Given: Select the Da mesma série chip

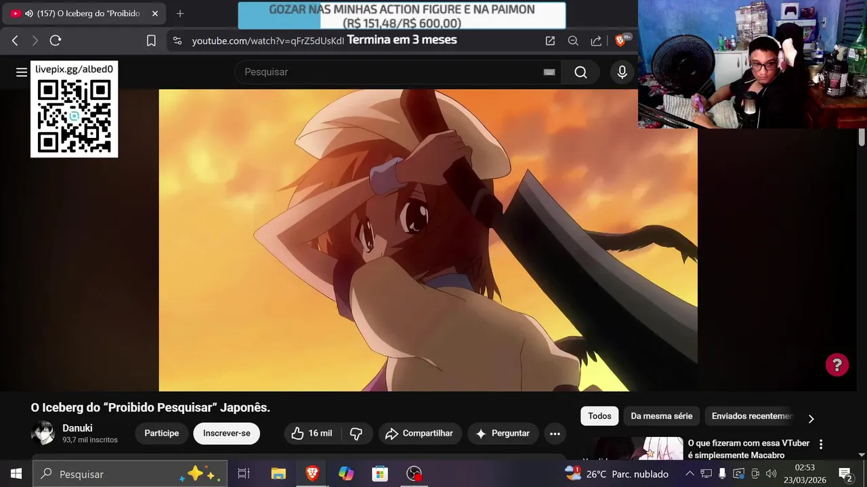Looking at the screenshot, I should coord(662,416).
